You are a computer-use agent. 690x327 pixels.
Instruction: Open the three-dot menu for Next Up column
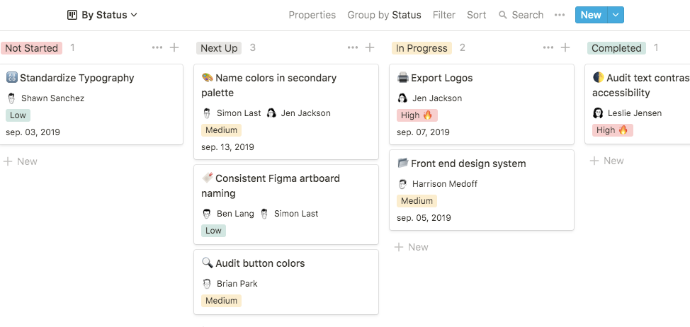(x=353, y=47)
